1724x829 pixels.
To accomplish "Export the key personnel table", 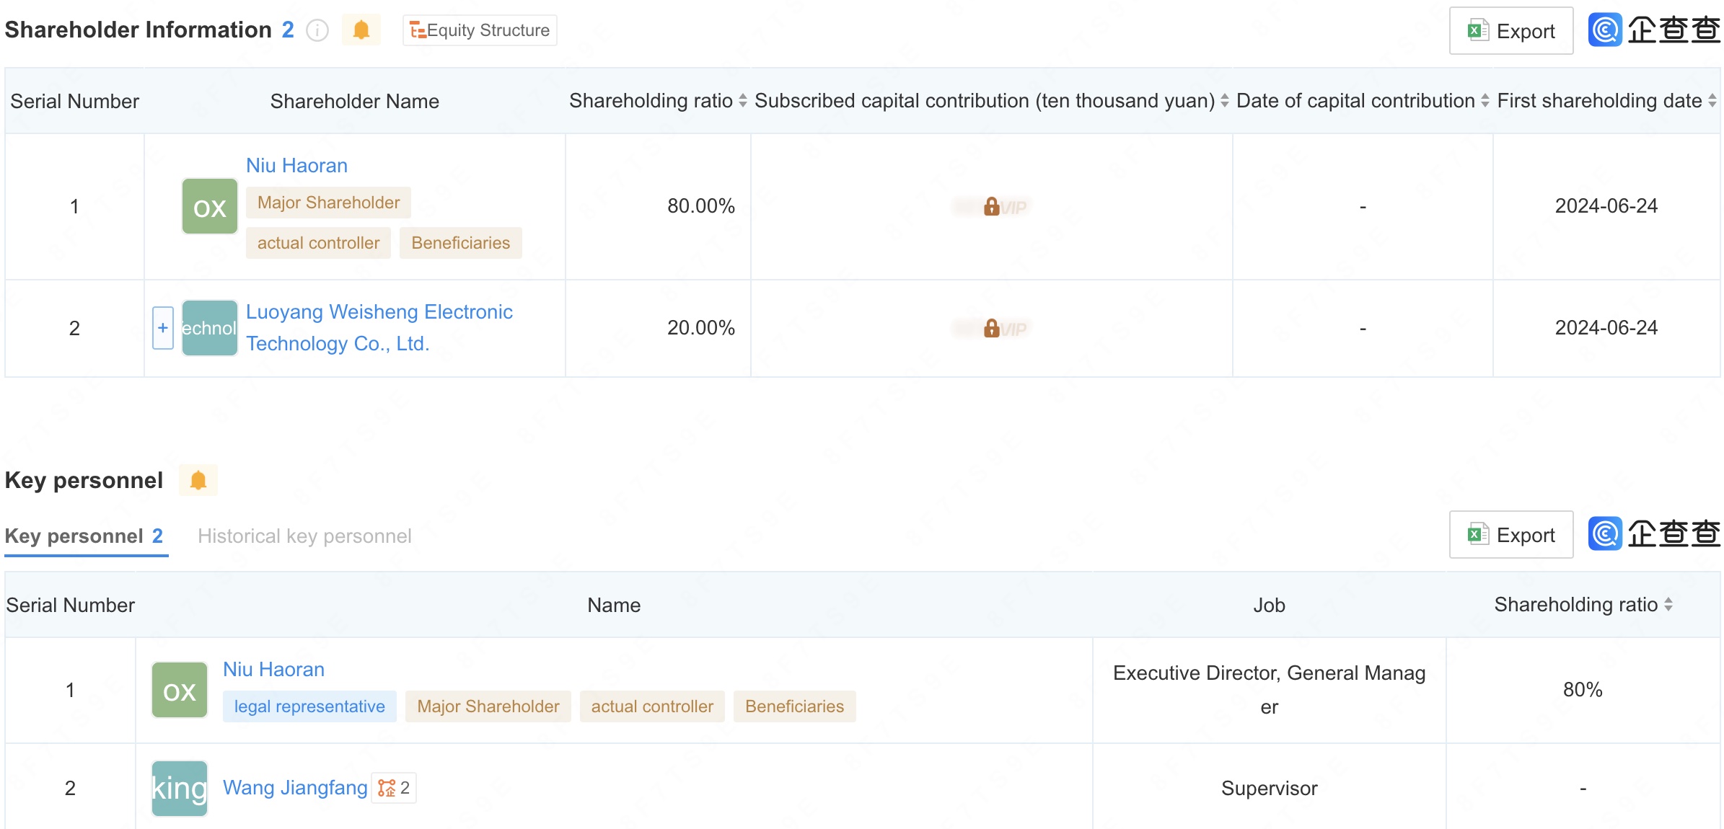I will click(1511, 535).
